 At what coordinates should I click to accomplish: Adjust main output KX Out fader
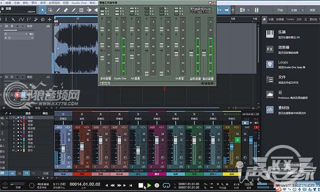(251, 140)
